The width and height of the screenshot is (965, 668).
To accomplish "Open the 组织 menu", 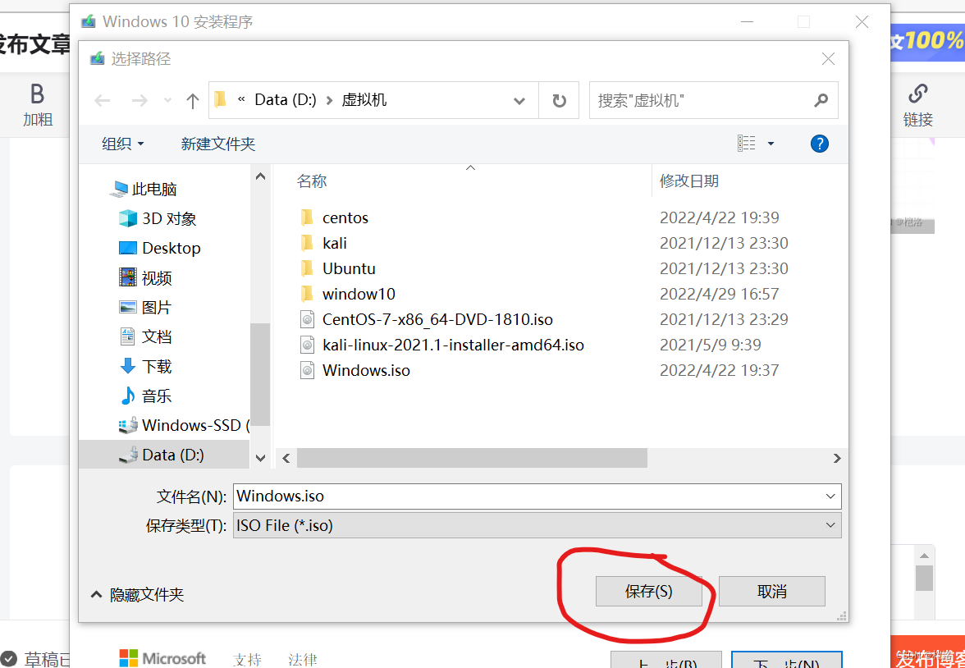I will point(122,144).
